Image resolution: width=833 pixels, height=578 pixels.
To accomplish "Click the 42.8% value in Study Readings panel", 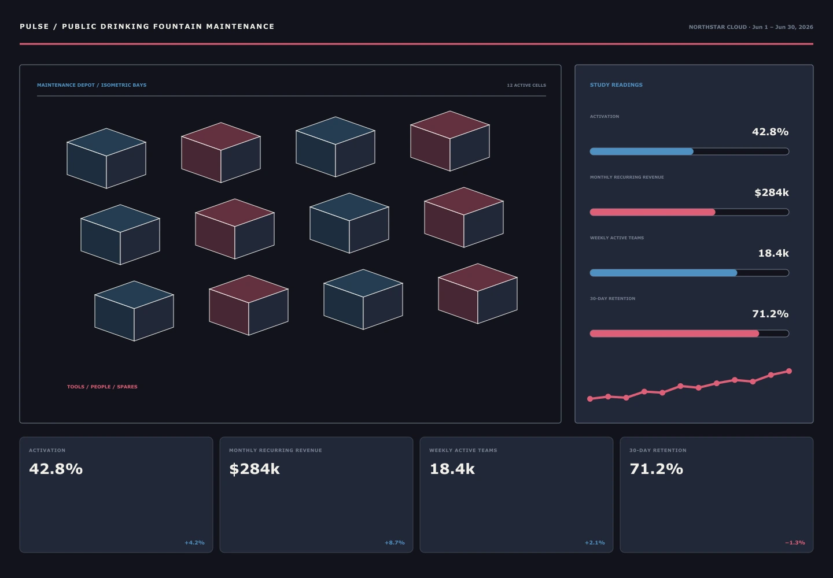I will [770, 132].
